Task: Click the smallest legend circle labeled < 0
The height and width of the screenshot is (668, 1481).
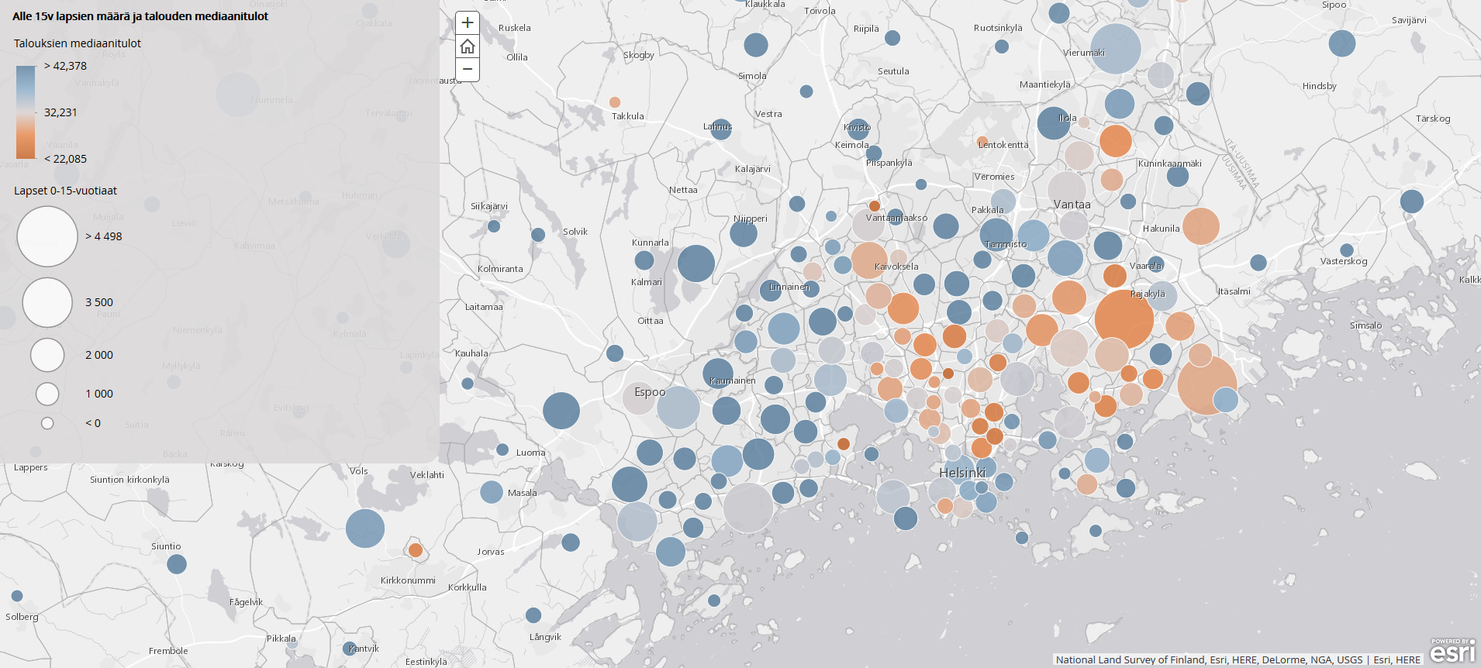Action: pyautogui.click(x=47, y=423)
